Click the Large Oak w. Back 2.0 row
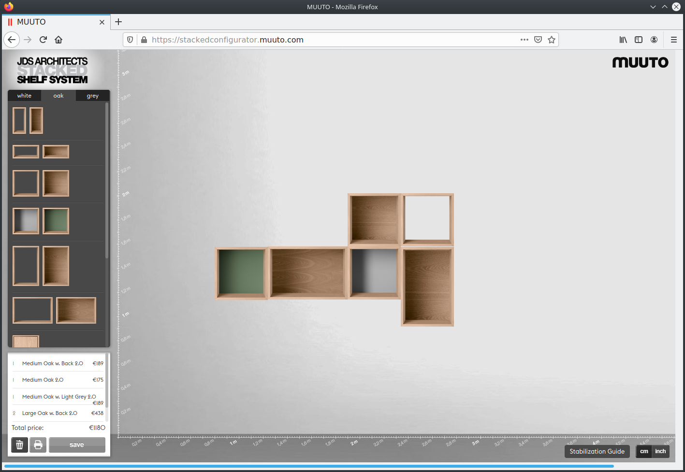685x472 pixels. pyautogui.click(x=58, y=413)
